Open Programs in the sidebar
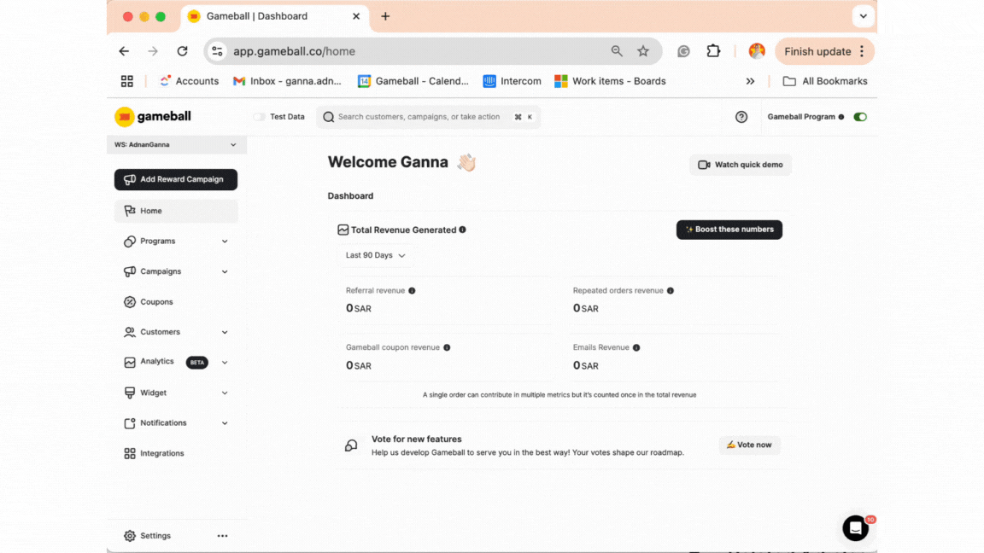The image size is (984, 553). 157,242
